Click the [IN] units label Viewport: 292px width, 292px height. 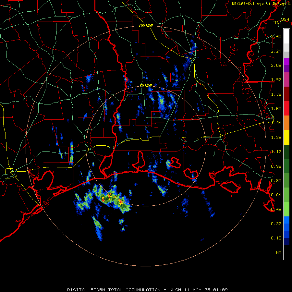277,22
